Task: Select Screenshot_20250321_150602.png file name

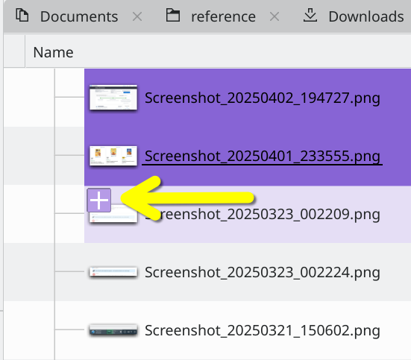Action: coord(263,331)
